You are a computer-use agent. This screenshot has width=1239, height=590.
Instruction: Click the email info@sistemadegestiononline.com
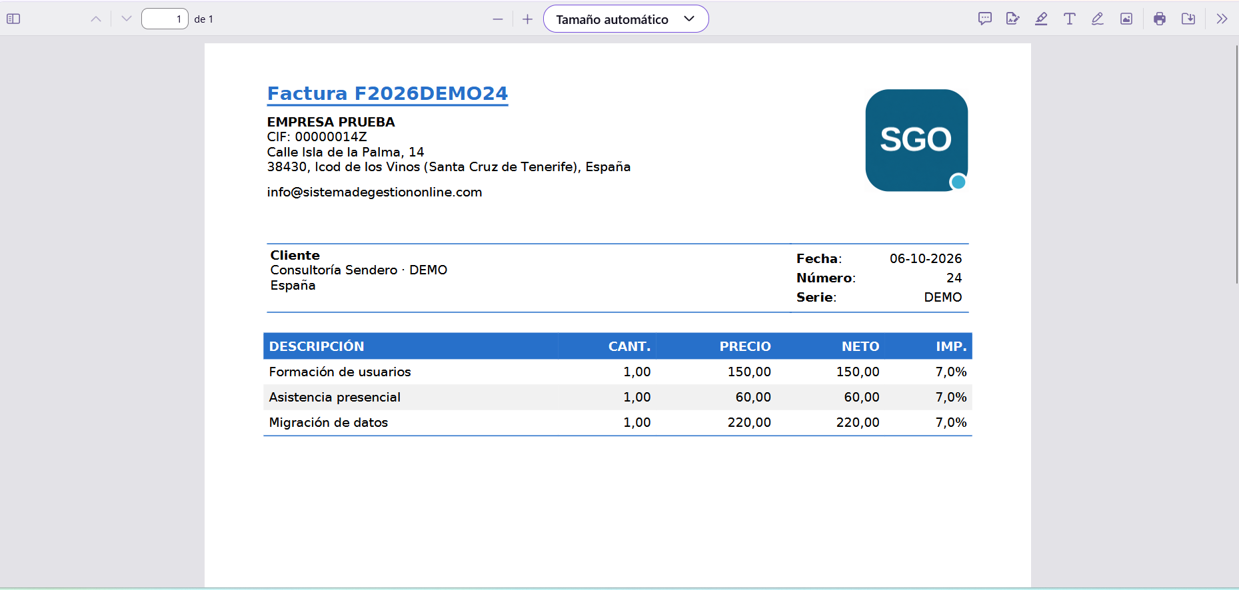tap(375, 192)
